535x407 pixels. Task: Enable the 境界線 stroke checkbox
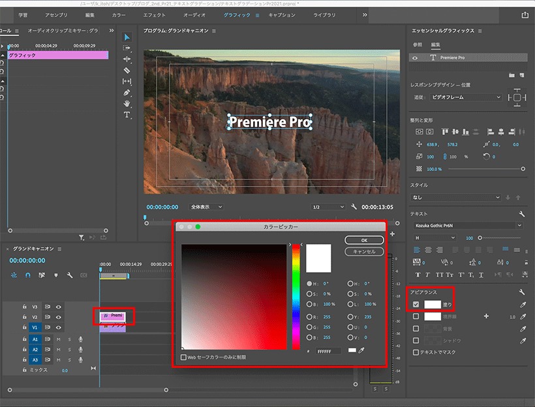pyautogui.click(x=416, y=316)
